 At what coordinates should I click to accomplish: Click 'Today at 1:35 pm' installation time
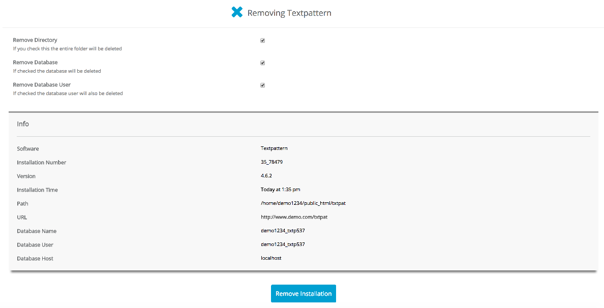click(x=281, y=190)
